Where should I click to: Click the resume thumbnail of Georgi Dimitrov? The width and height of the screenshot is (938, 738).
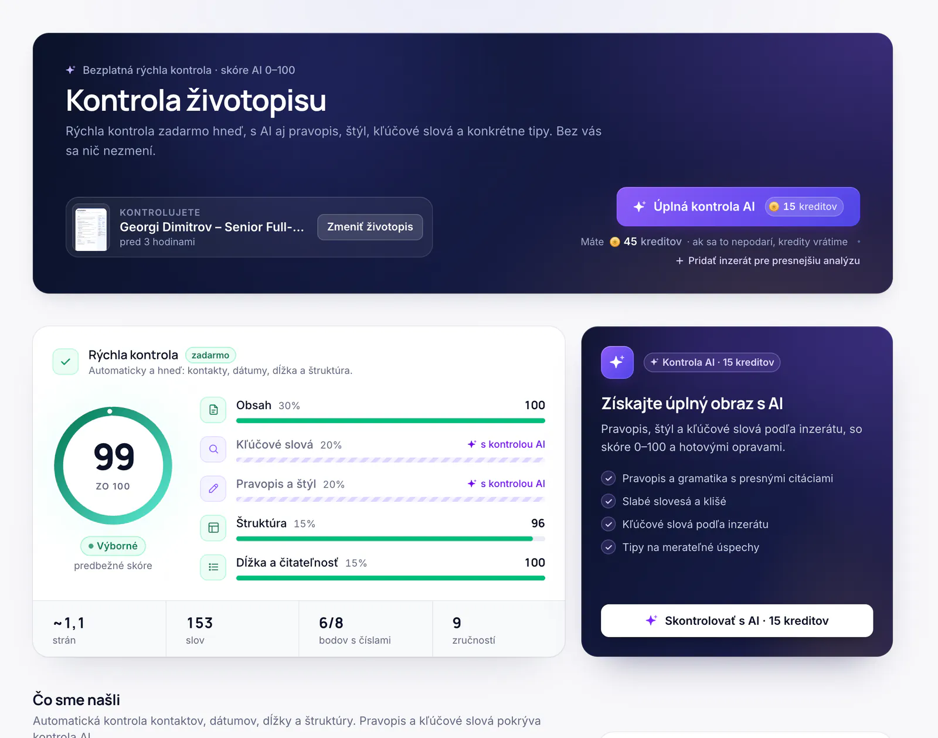(x=91, y=227)
